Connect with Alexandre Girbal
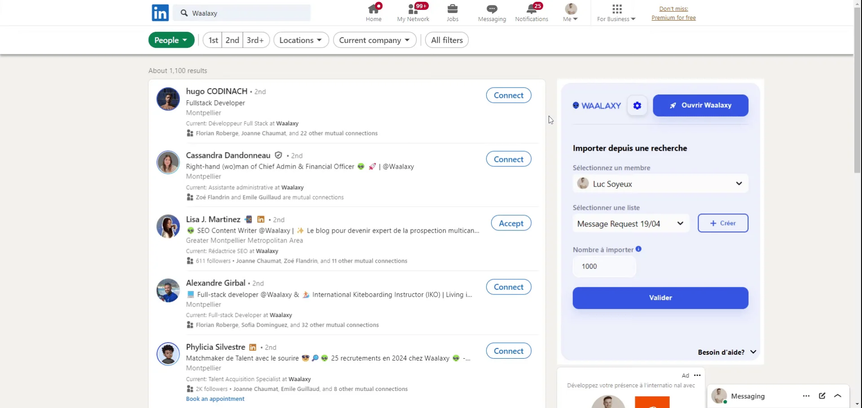This screenshot has height=408, width=862. point(509,287)
